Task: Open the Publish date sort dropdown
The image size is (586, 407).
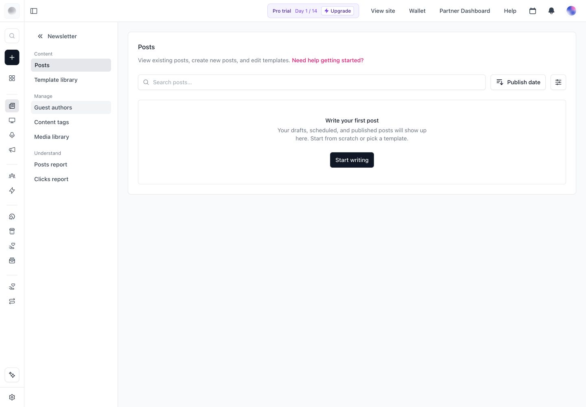Action: coord(518,82)
